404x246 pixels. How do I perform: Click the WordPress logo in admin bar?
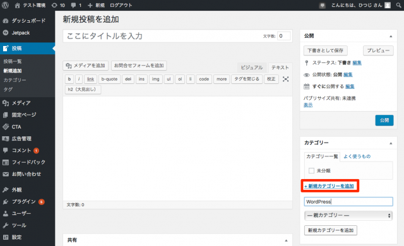pos(5,5)
